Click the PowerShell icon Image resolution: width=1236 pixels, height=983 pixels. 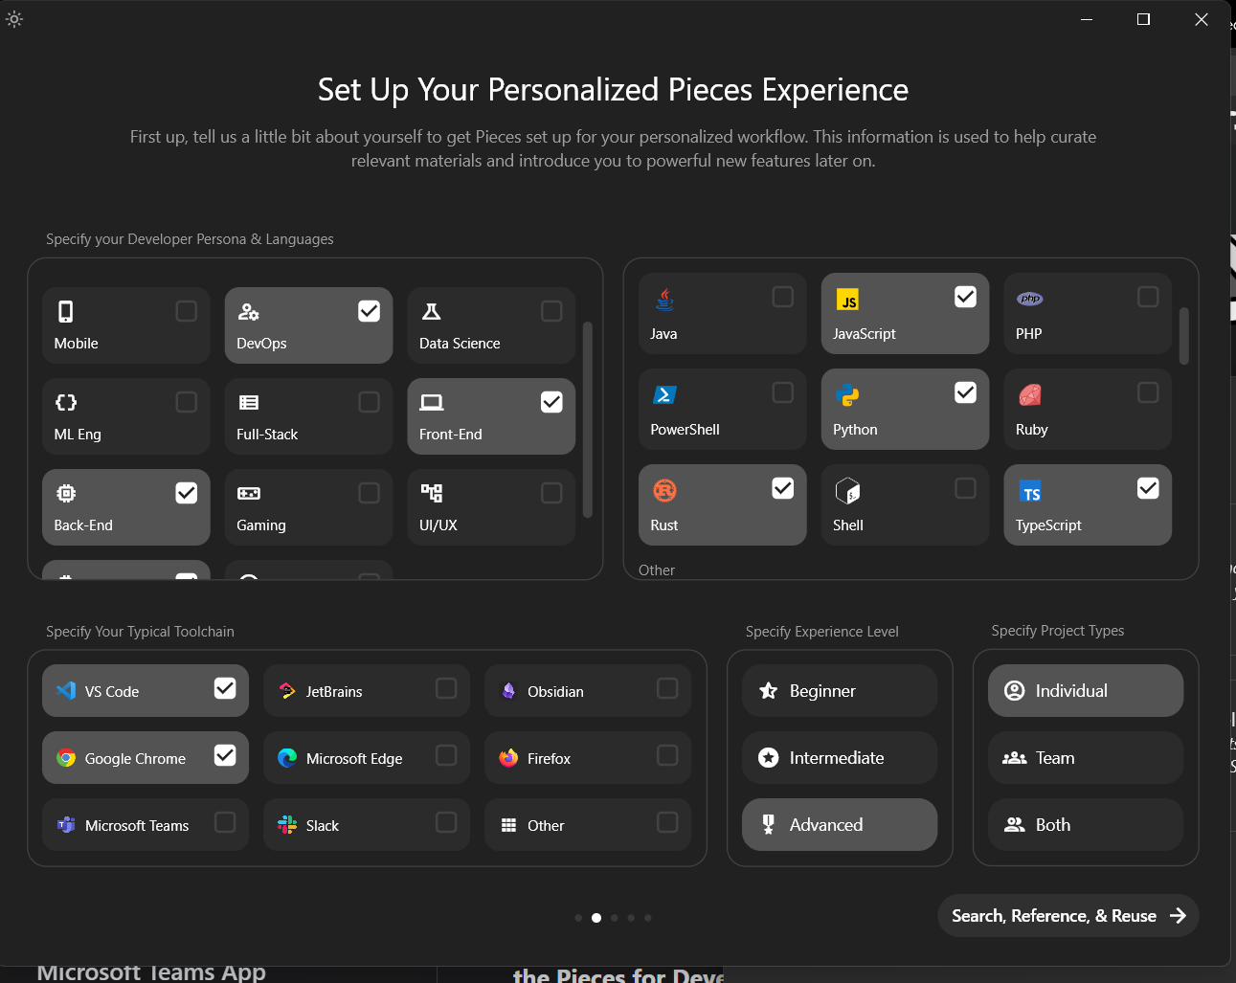click(664, 393)
